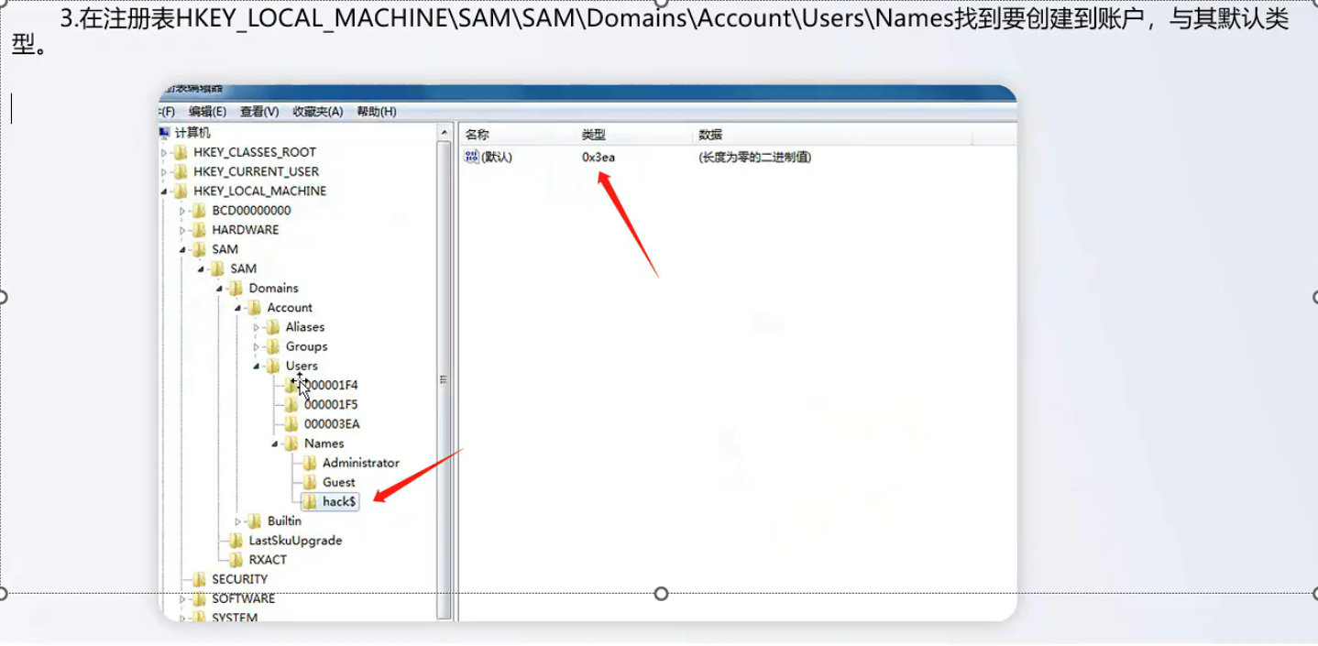Expand the Builtin key arrow
The image size is (1318, 646).
pyautogui.click(x=238, y=521)
